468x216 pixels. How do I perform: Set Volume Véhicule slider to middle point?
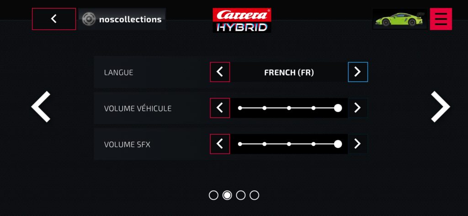pos(289,108)
